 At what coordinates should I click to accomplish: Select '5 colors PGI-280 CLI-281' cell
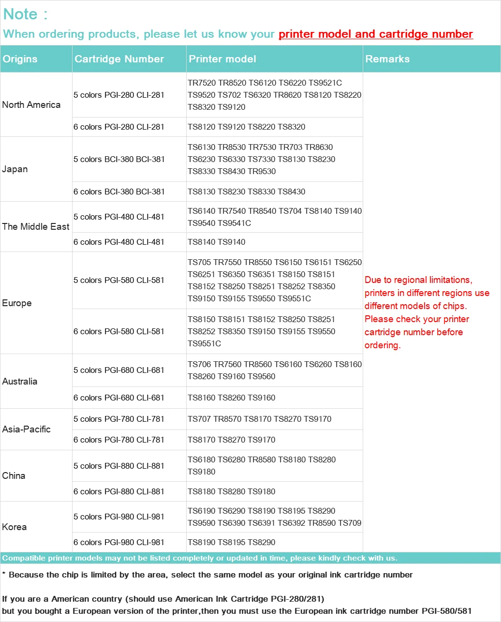[x=129, y=95]
